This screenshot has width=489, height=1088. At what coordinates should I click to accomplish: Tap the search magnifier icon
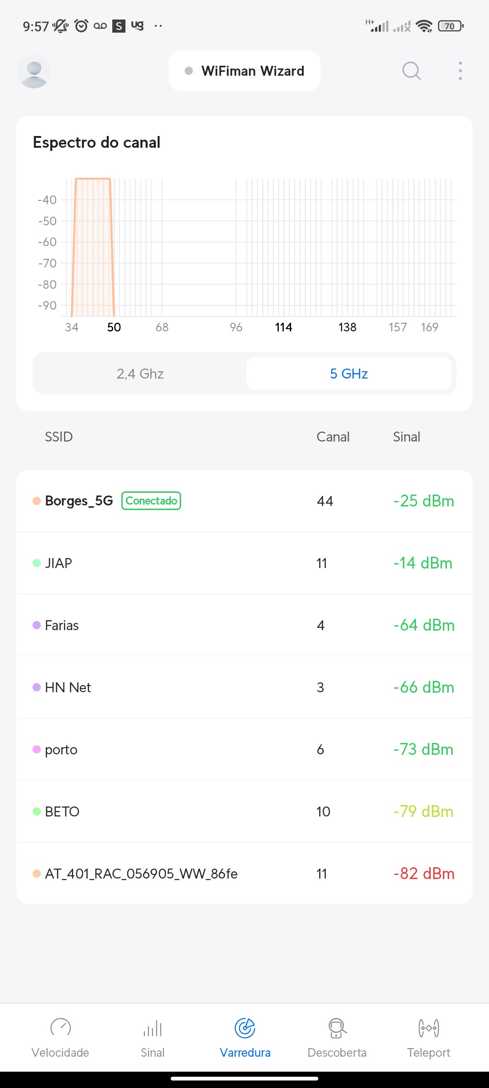coord(411,71)
